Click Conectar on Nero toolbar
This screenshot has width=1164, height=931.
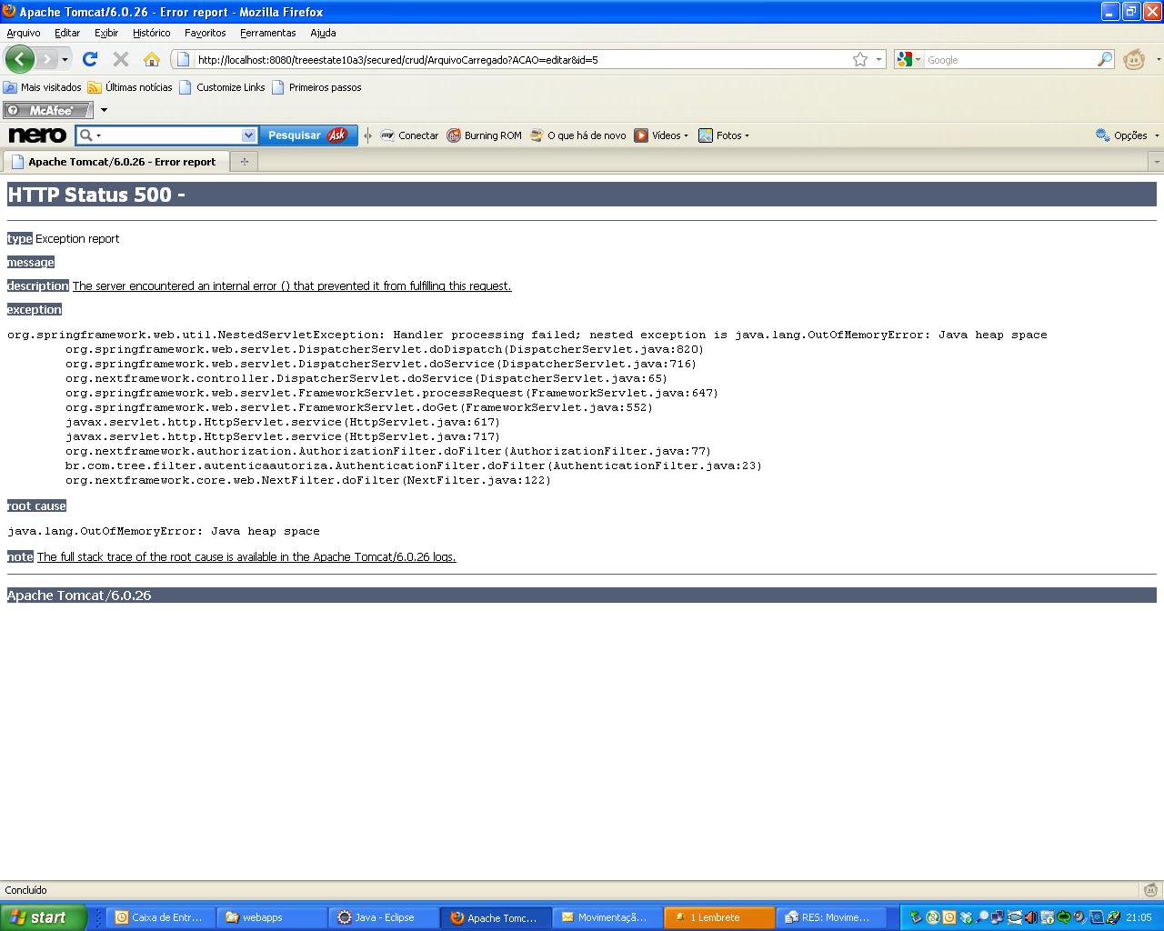(x=409, y=135)
